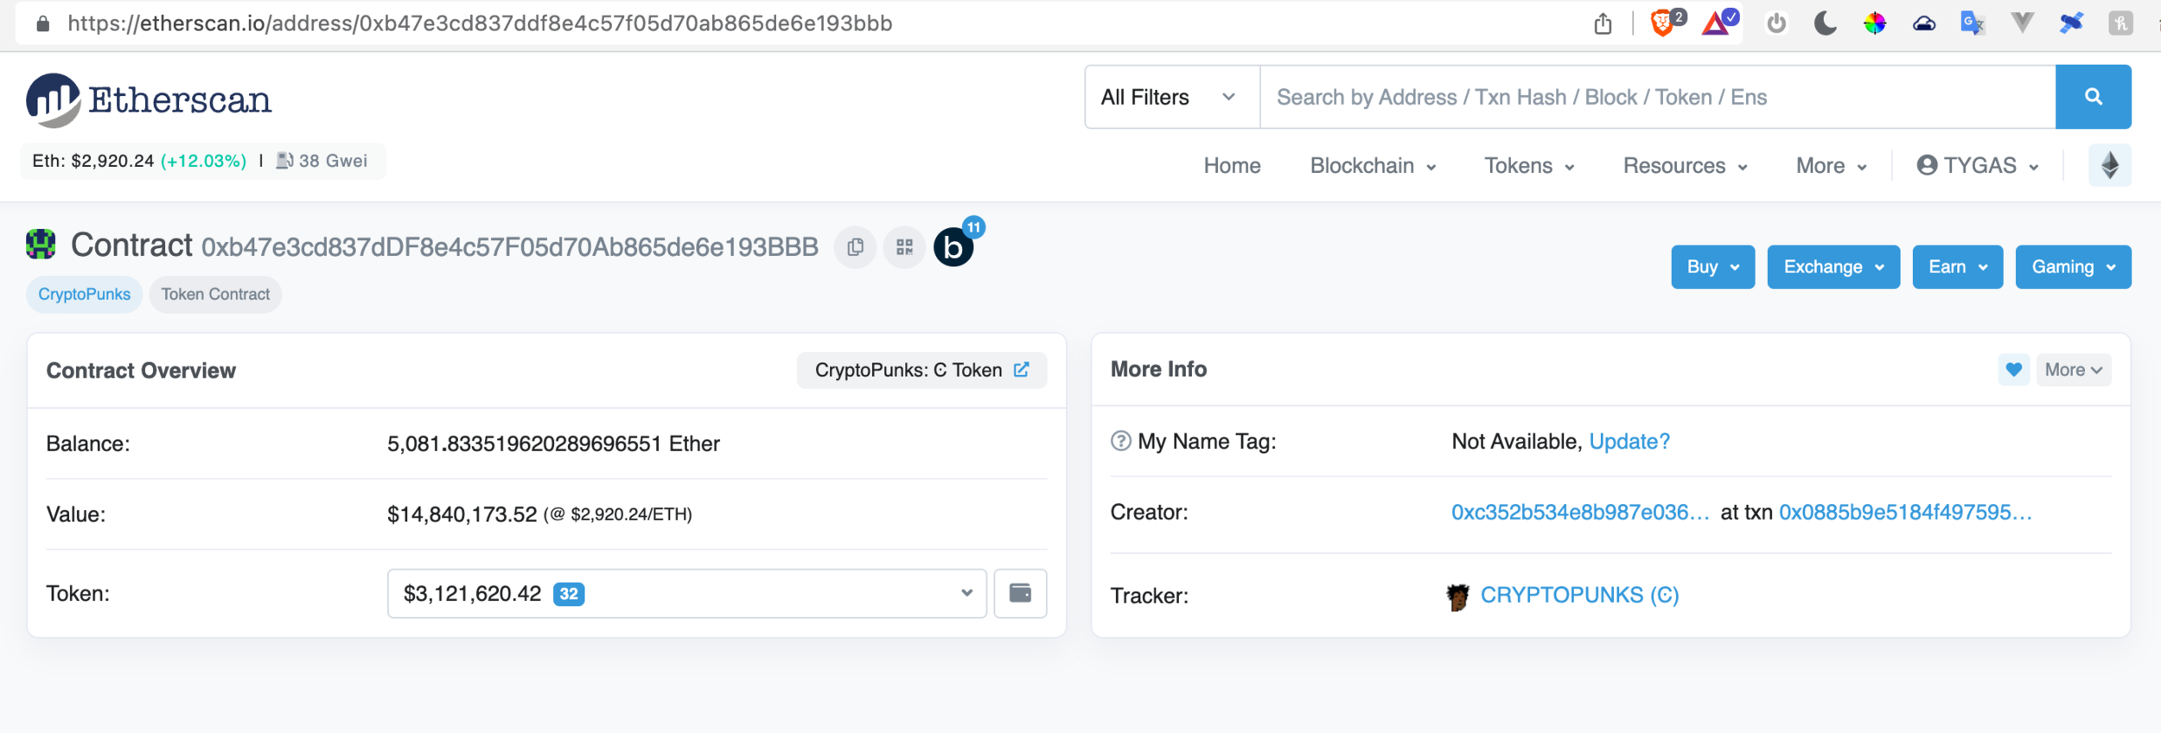Click the (@ $2,920.24/ETH) rate text

pos(617,514)
